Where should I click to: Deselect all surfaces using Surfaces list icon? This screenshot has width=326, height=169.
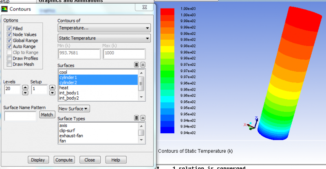pos(143,65)
